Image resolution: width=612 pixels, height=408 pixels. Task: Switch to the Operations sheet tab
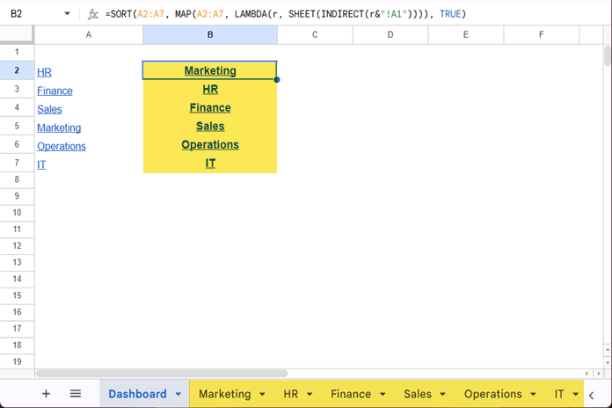pos(493,394)
